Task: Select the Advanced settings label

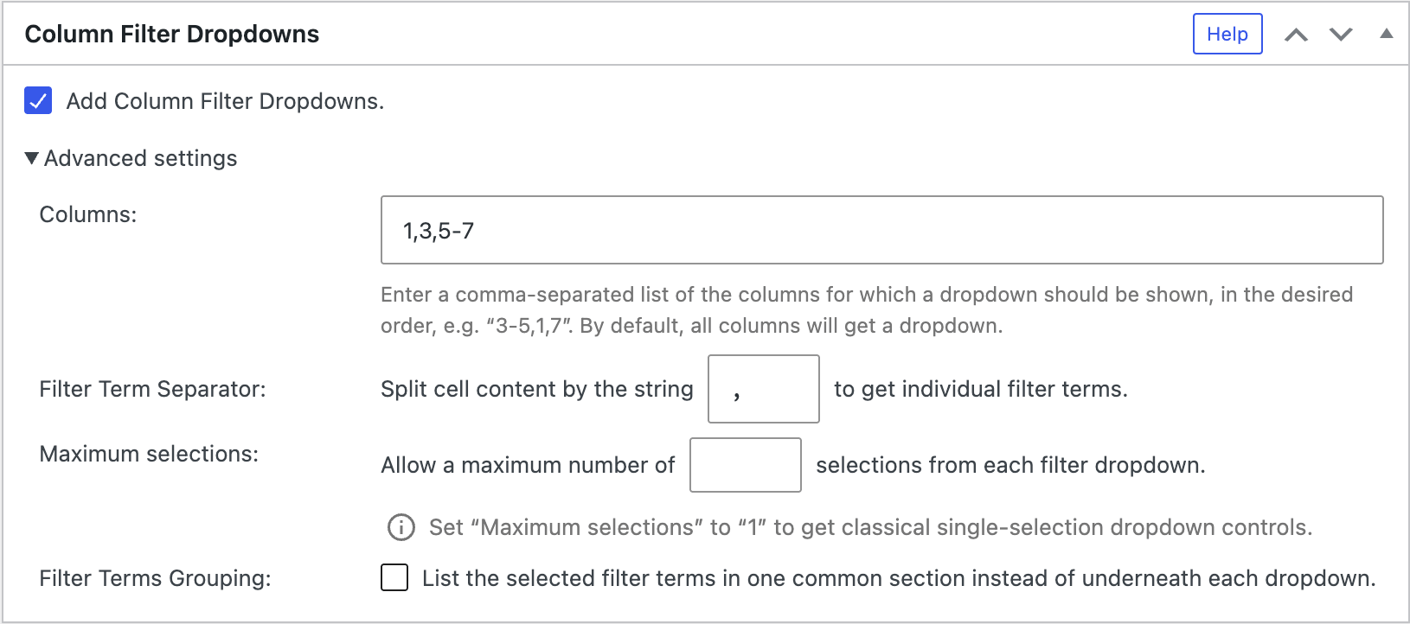Action: coord(141,157)
